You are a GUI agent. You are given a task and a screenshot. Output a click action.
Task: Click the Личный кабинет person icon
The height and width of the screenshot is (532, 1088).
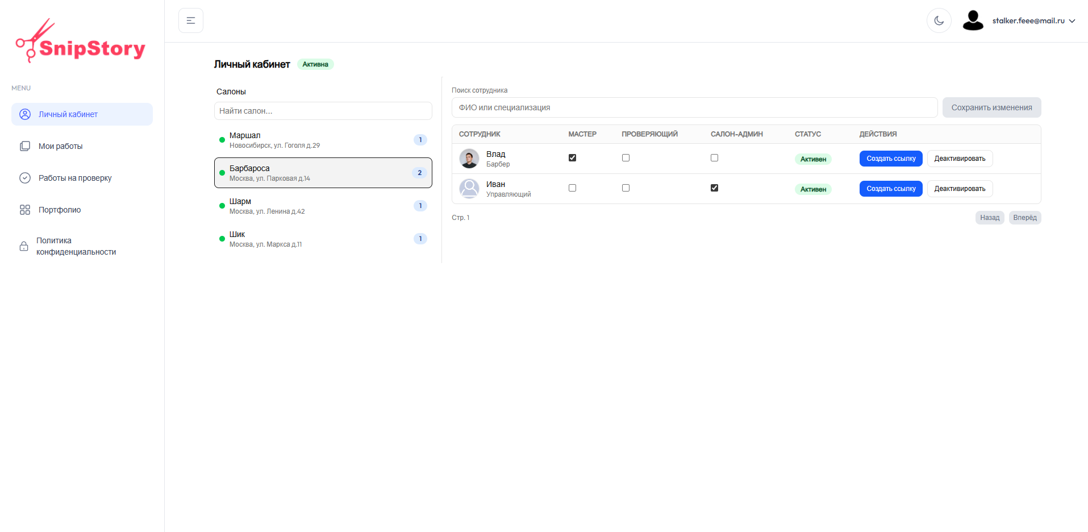point(25,114)
